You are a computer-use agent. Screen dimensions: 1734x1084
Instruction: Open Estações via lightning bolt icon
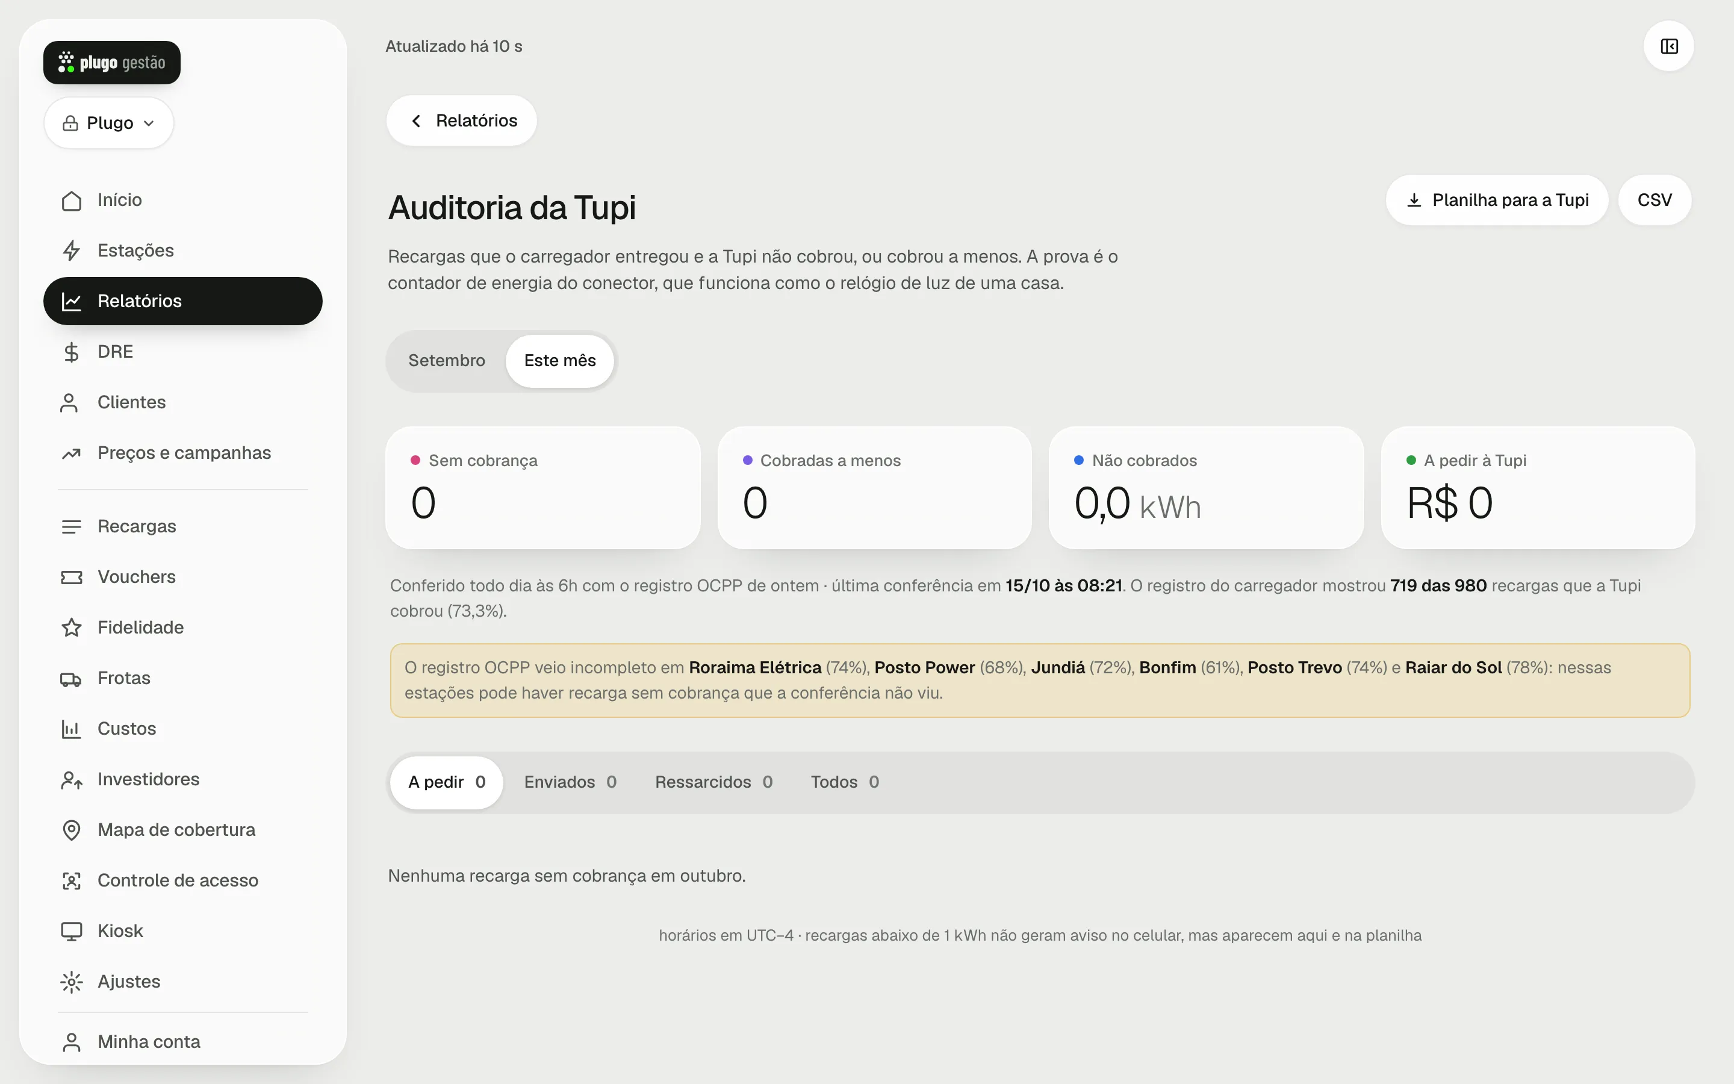(71, 251)
